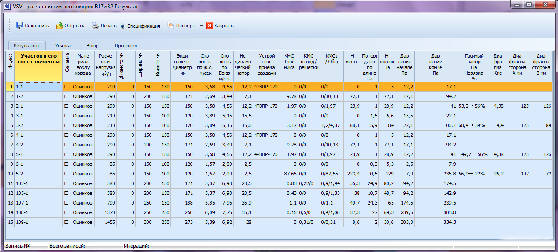Click the Сохранить floppy disk icon
The height and width of the screenshot is (252, 558).
[19, 26]
